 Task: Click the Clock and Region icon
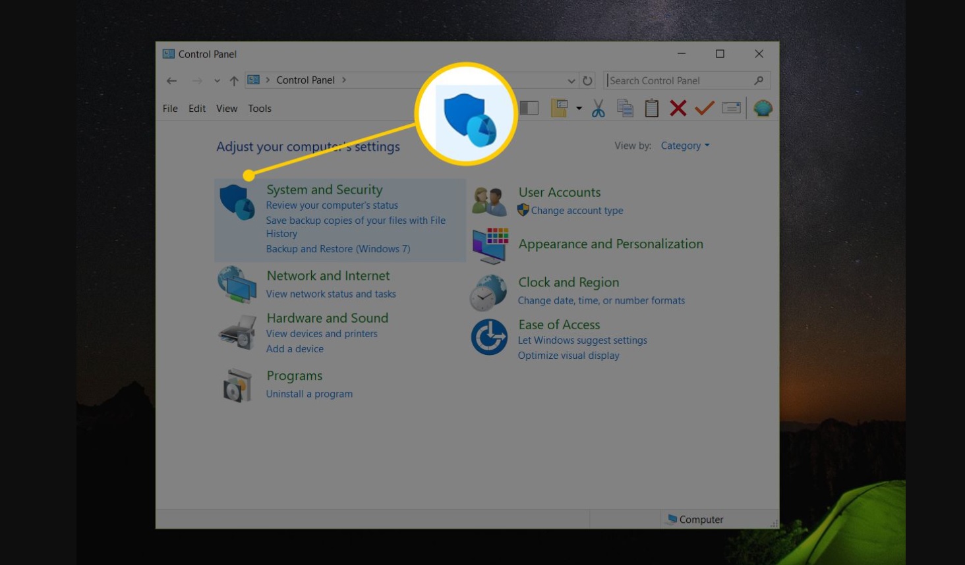tap(488, 292)
